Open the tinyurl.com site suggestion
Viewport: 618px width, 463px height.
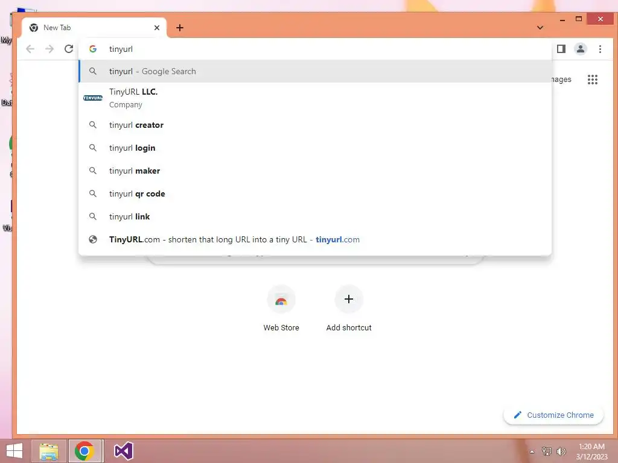315,239
